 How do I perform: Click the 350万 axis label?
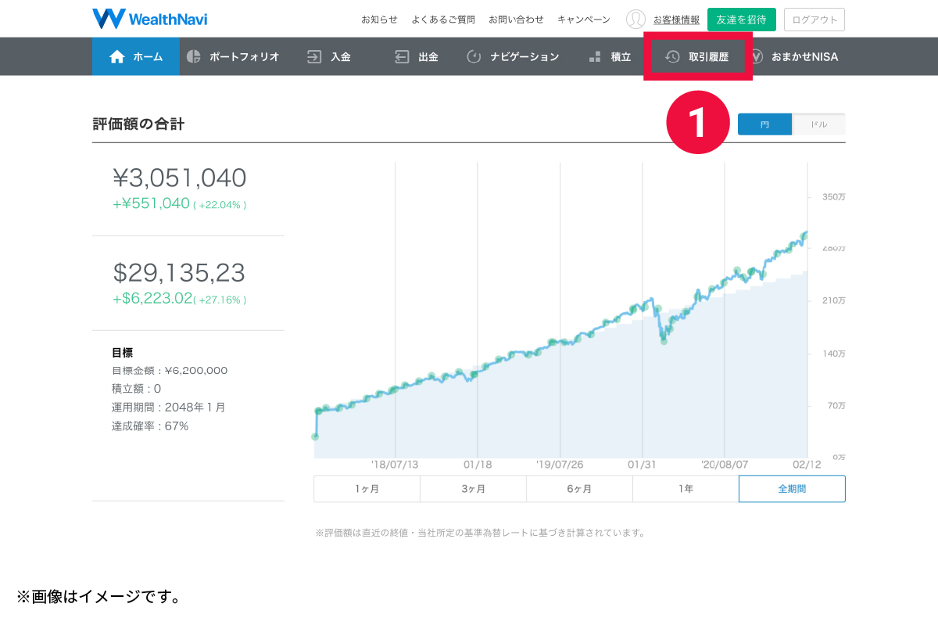point(834,197)
